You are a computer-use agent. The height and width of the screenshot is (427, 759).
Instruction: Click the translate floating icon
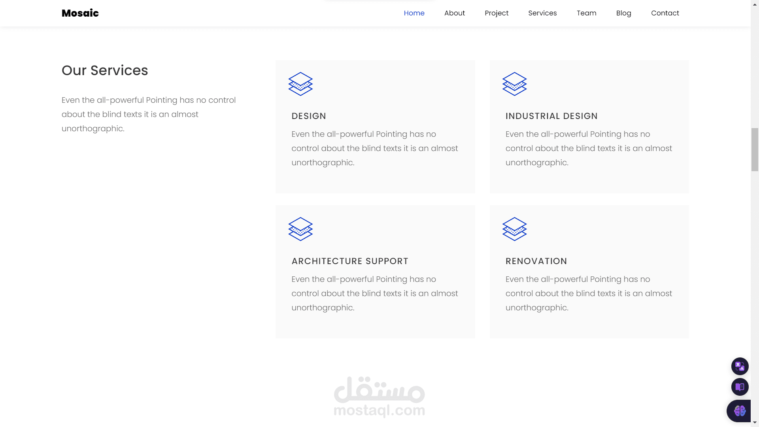740,366
